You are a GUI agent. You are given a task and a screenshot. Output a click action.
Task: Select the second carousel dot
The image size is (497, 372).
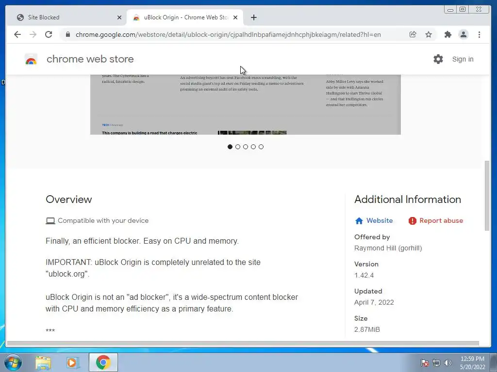pyautogui.click(x=238, y=147)
